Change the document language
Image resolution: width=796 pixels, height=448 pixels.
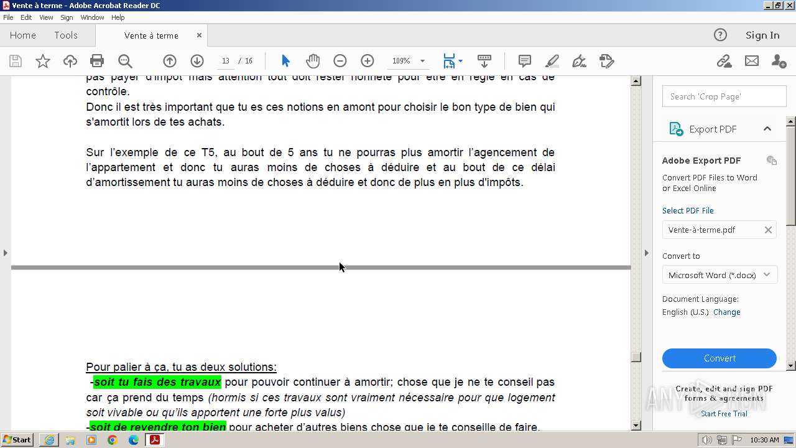point(727,312)
